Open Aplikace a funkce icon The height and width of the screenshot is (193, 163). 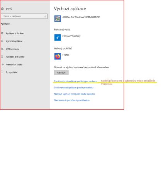[2, 33]
